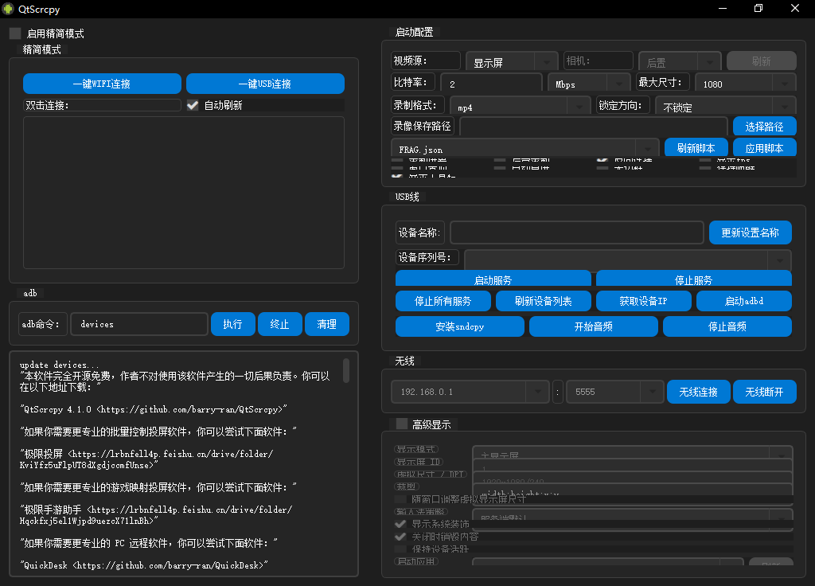The height and width of the screenshot is (586, 815).
Task: Click the 设备序列号: label
Action: coord(427,257)
